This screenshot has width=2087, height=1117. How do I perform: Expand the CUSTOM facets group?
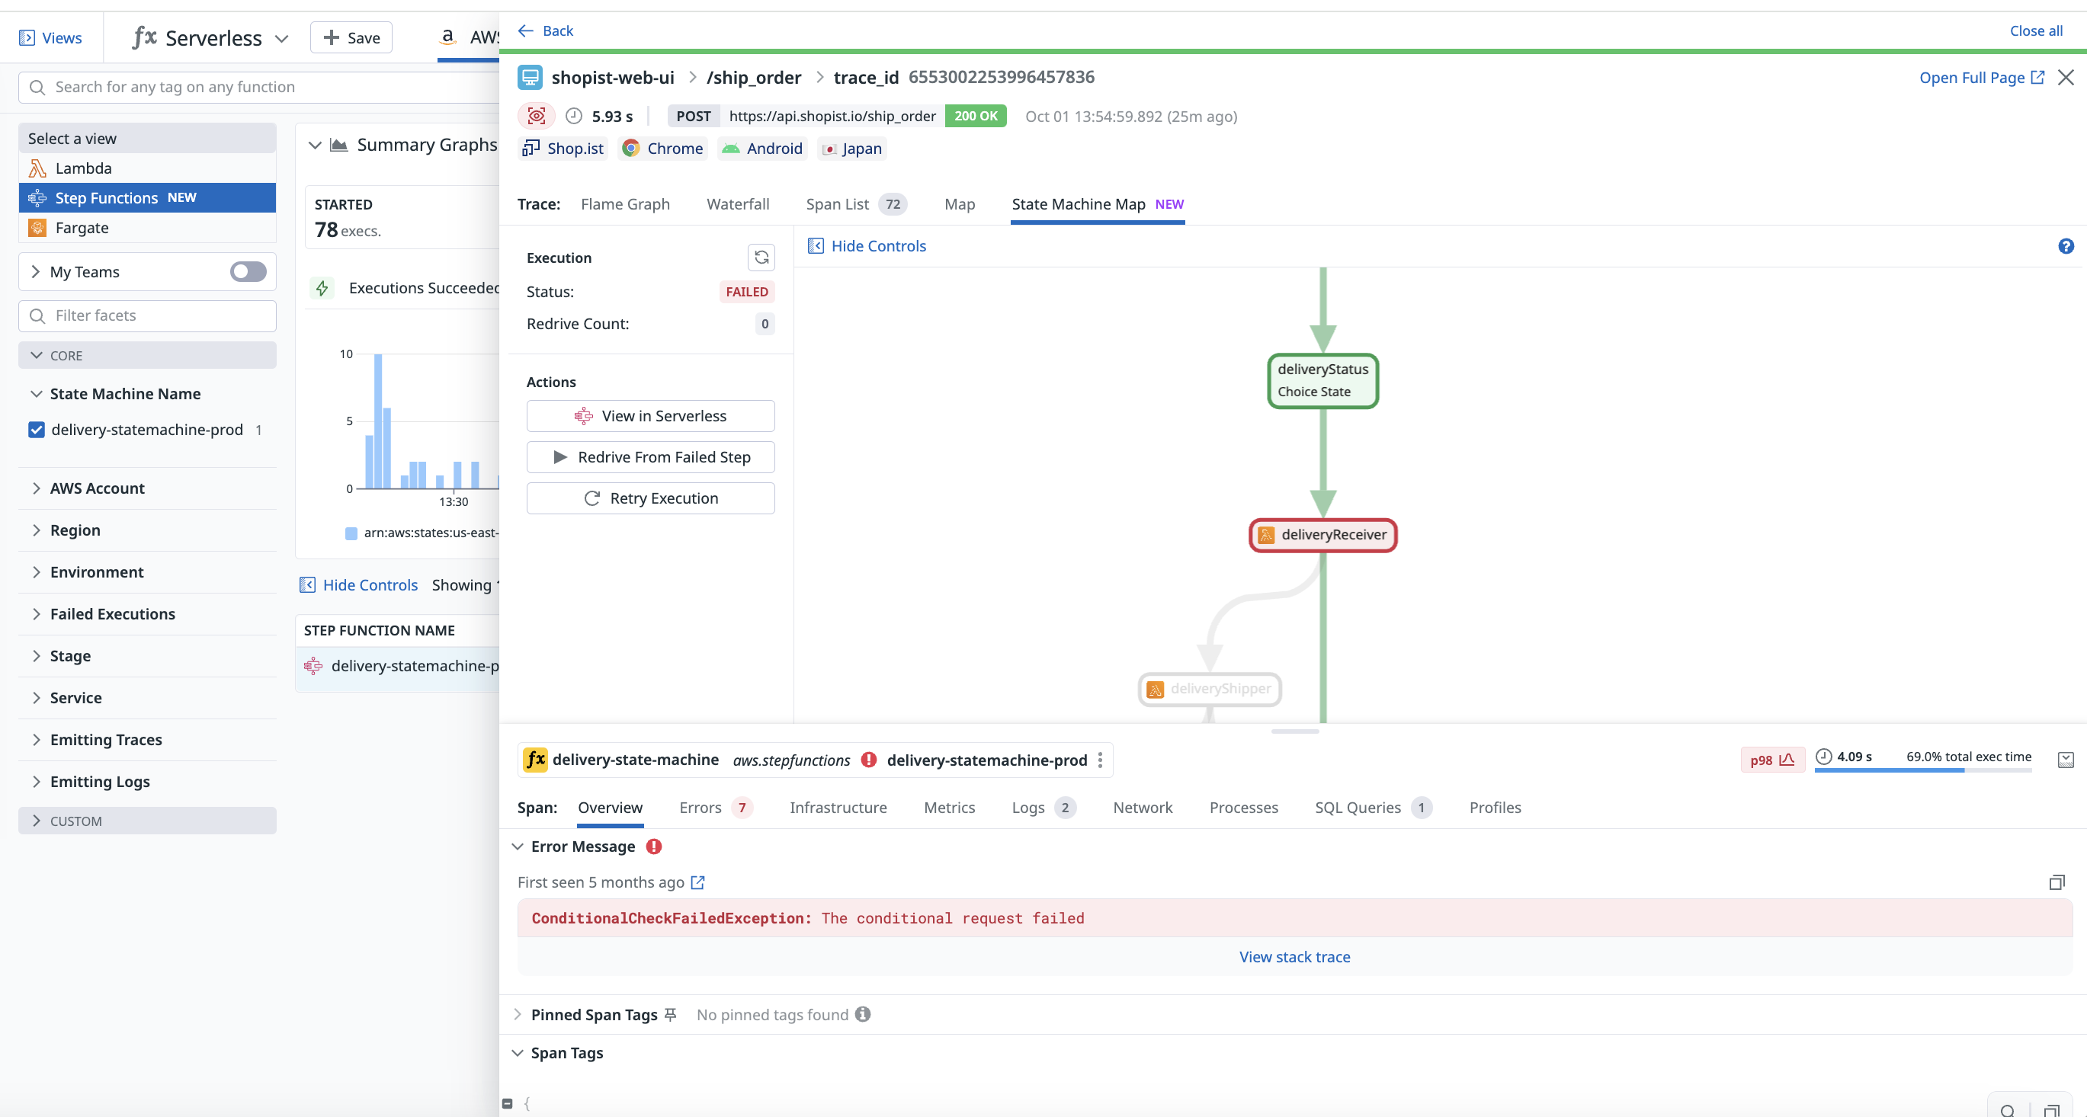pyautogui.click(x=37, y=821)
